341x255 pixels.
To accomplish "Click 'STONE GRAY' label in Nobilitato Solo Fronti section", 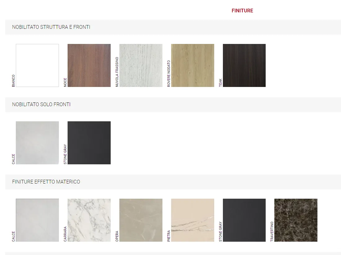I will point(65,154).
